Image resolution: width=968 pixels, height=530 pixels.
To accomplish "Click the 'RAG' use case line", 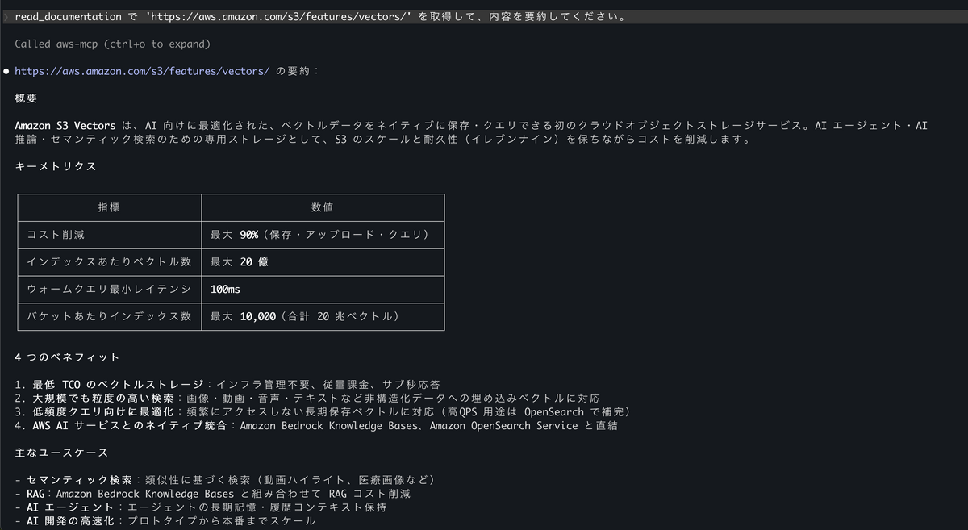I will (x=213, y=495).
